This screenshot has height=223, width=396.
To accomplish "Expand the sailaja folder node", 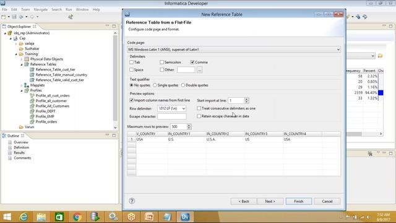I will click(16, 43).
